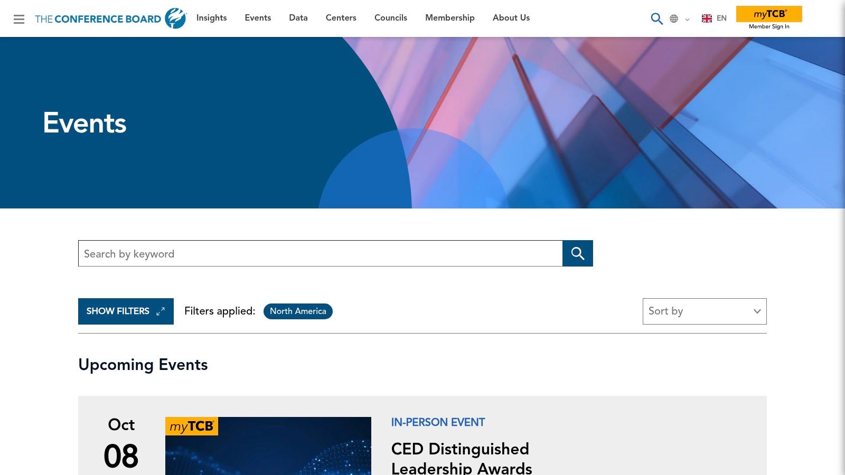
Task: Click the UK flag language icon
Action: coord(707,18)
